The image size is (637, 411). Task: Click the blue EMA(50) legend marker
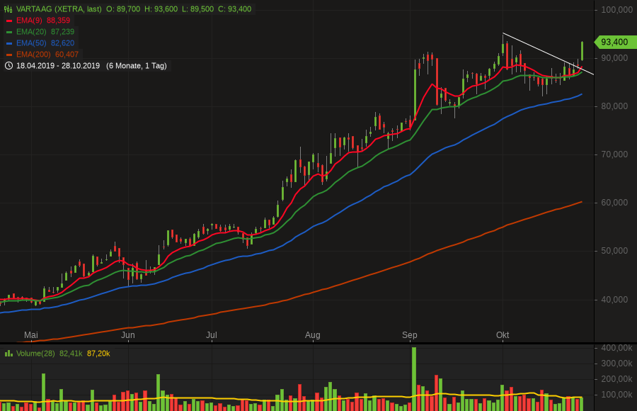tap(8, 43)
